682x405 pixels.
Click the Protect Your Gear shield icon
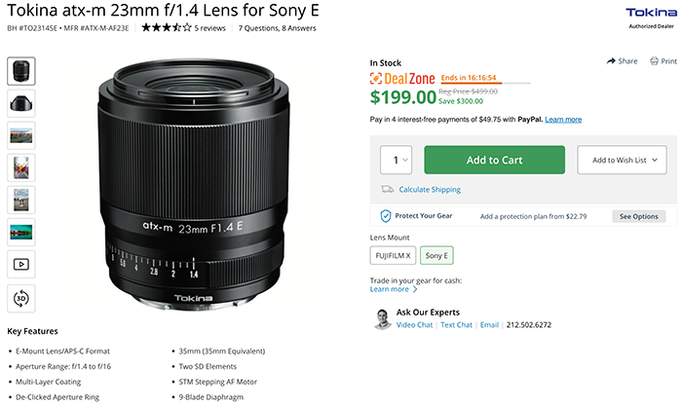(x=386, y=216)
